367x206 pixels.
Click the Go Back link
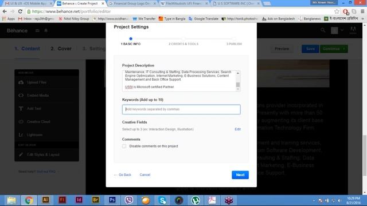[123, 175]
